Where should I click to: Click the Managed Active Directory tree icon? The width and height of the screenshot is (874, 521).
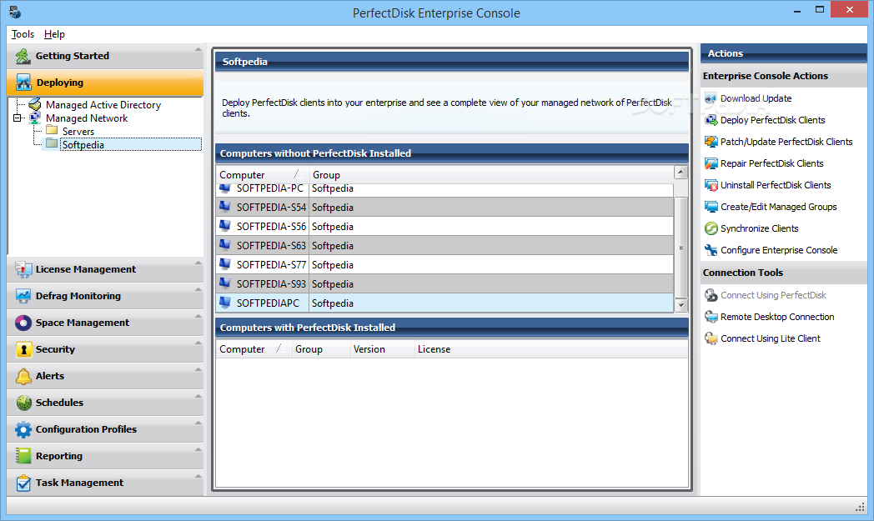(34, 104)
